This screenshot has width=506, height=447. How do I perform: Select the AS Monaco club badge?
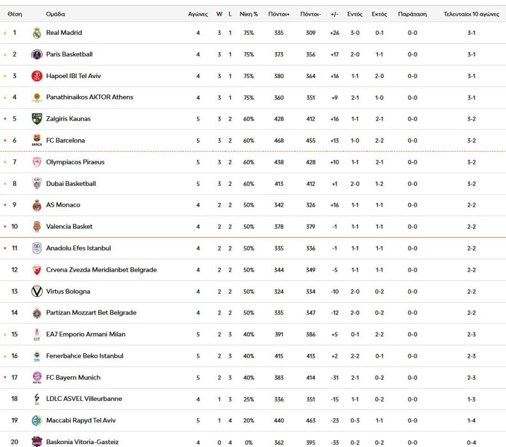pyautogui.click(x=37, y=206)
